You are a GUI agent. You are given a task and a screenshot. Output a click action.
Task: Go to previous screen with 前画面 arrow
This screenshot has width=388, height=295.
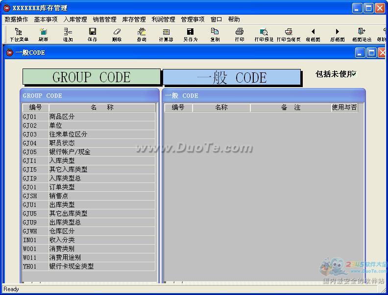pos(313,34)
